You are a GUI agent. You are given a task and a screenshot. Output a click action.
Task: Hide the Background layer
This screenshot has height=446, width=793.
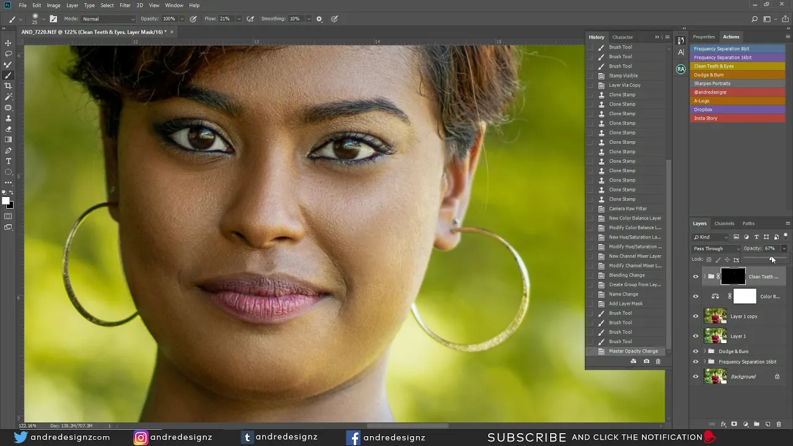point(695,377)
